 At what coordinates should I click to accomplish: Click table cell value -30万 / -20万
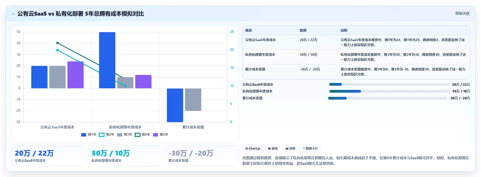[x=310, y=69]
